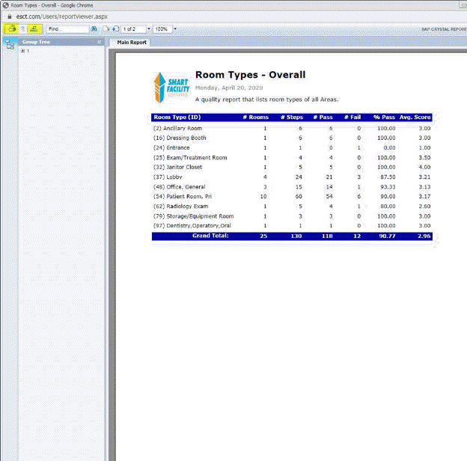Viewport: 467px width, 461px height.
Task: Expand tree node 1 in Group Tree
Action: [23, 51]
